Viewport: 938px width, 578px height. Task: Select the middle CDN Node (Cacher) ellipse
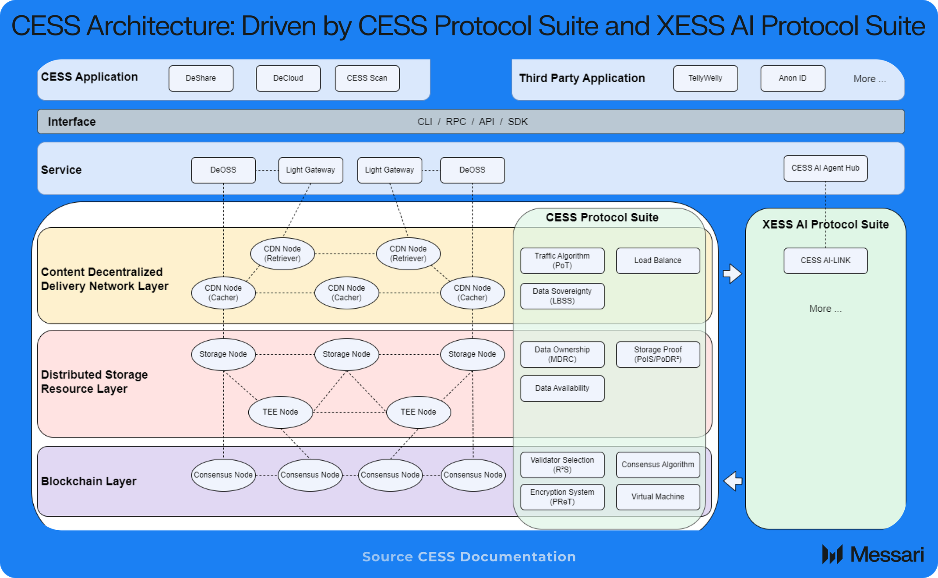click(x=346, y=293)
